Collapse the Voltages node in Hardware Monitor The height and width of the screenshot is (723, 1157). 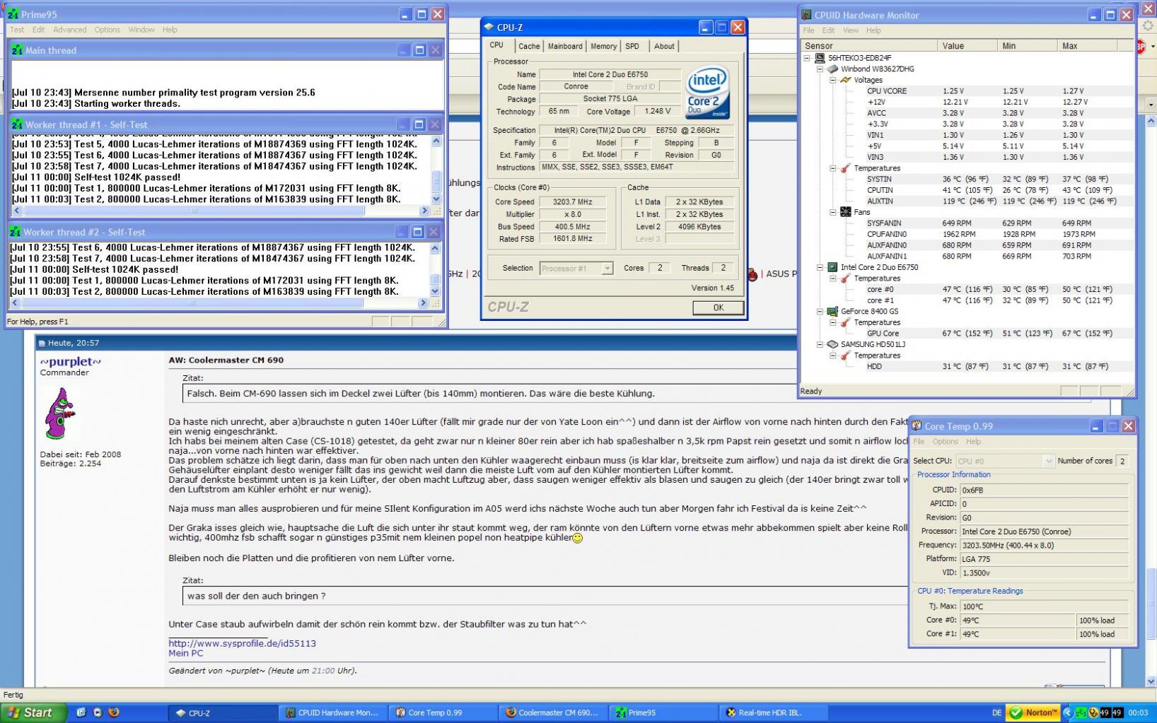[x=833, y=80]
